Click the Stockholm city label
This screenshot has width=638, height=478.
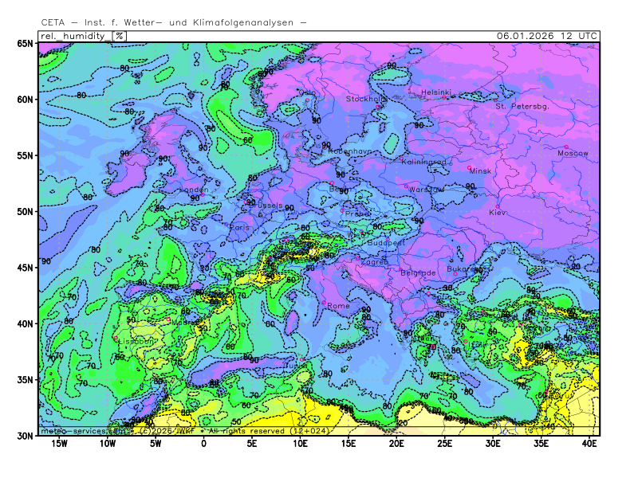[365, 99]
